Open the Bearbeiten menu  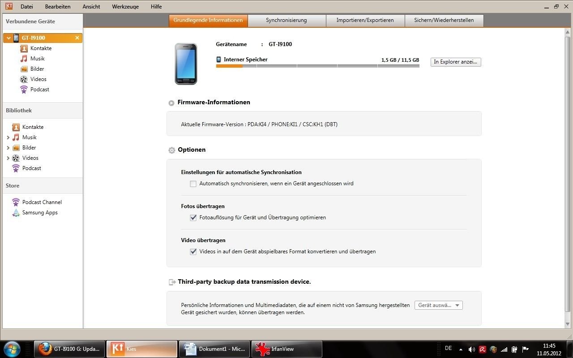coord(58,7)
